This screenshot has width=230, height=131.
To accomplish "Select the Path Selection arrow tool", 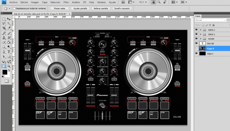I will (4, 56).
